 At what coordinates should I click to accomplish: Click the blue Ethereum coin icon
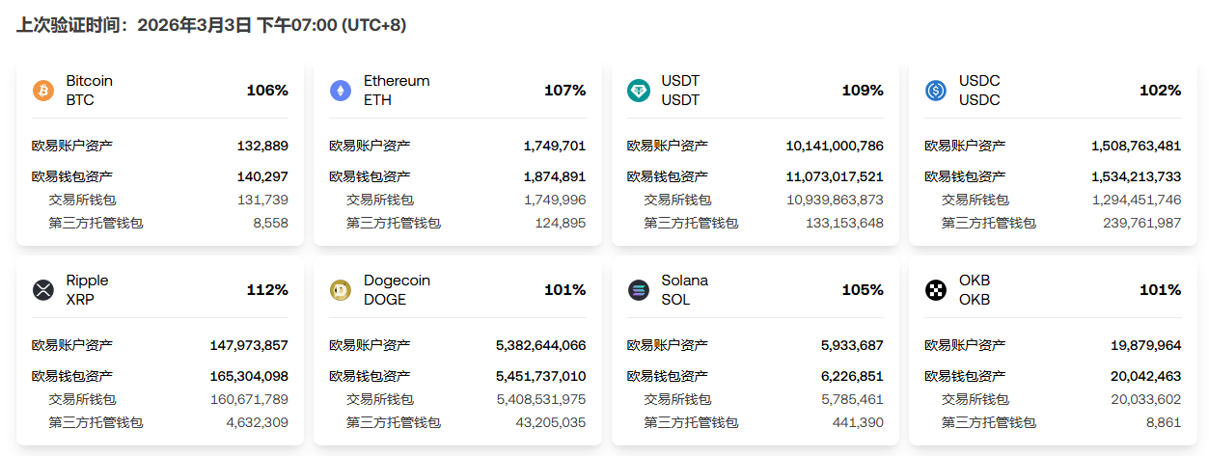point(342,91)
